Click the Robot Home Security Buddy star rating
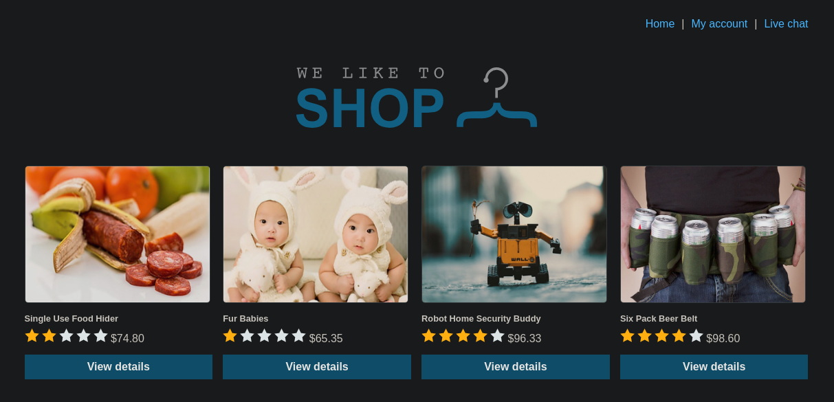The width and height of the screenshot is (834, 402). (x=463, y=336)
